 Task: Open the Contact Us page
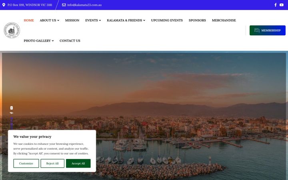(x=70, y=40)
